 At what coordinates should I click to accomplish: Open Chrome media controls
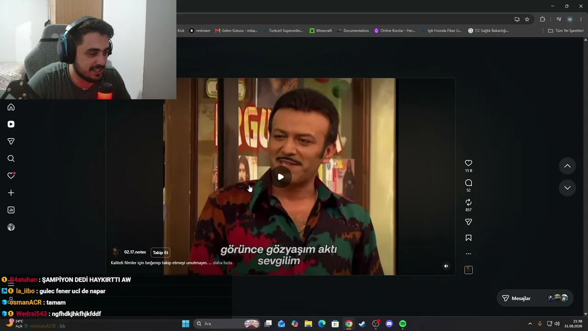pos(559,19)
